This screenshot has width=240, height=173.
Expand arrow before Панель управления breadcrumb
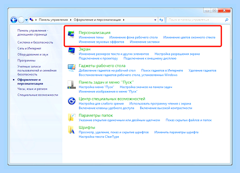point(36,20)
